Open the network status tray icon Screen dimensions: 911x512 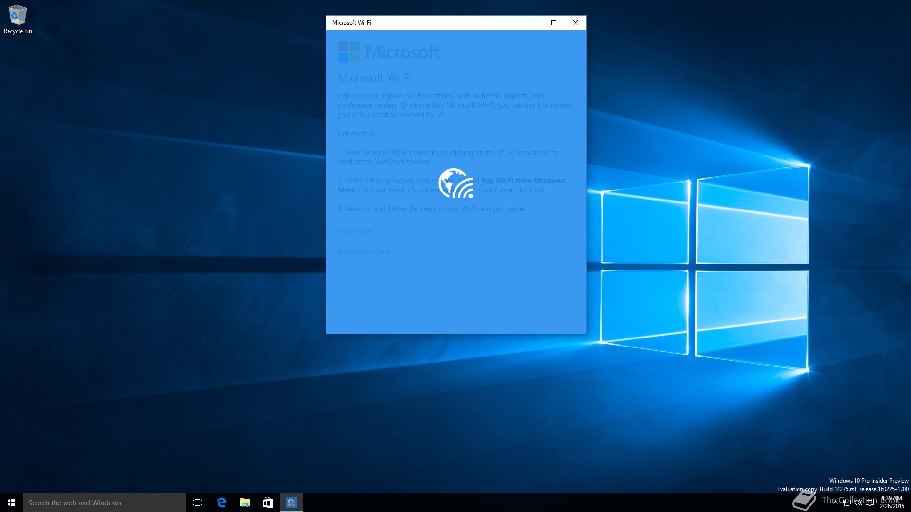click(x=847, y=503)
